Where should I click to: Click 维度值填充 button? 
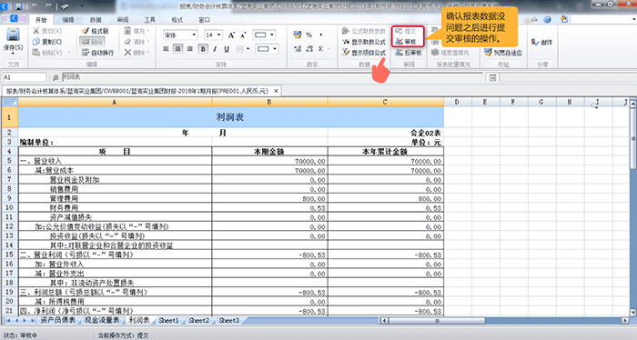[x=450, y=53]
